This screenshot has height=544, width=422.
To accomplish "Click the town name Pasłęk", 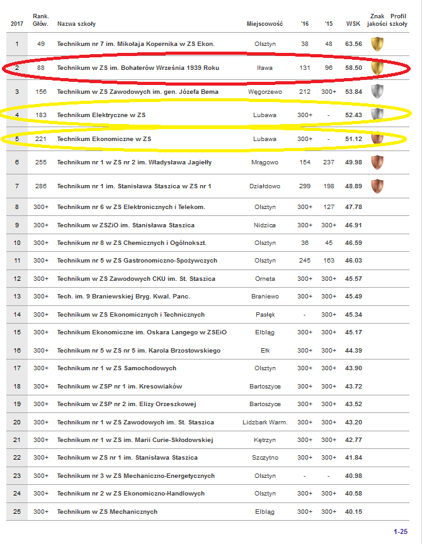I will (265, 315).
